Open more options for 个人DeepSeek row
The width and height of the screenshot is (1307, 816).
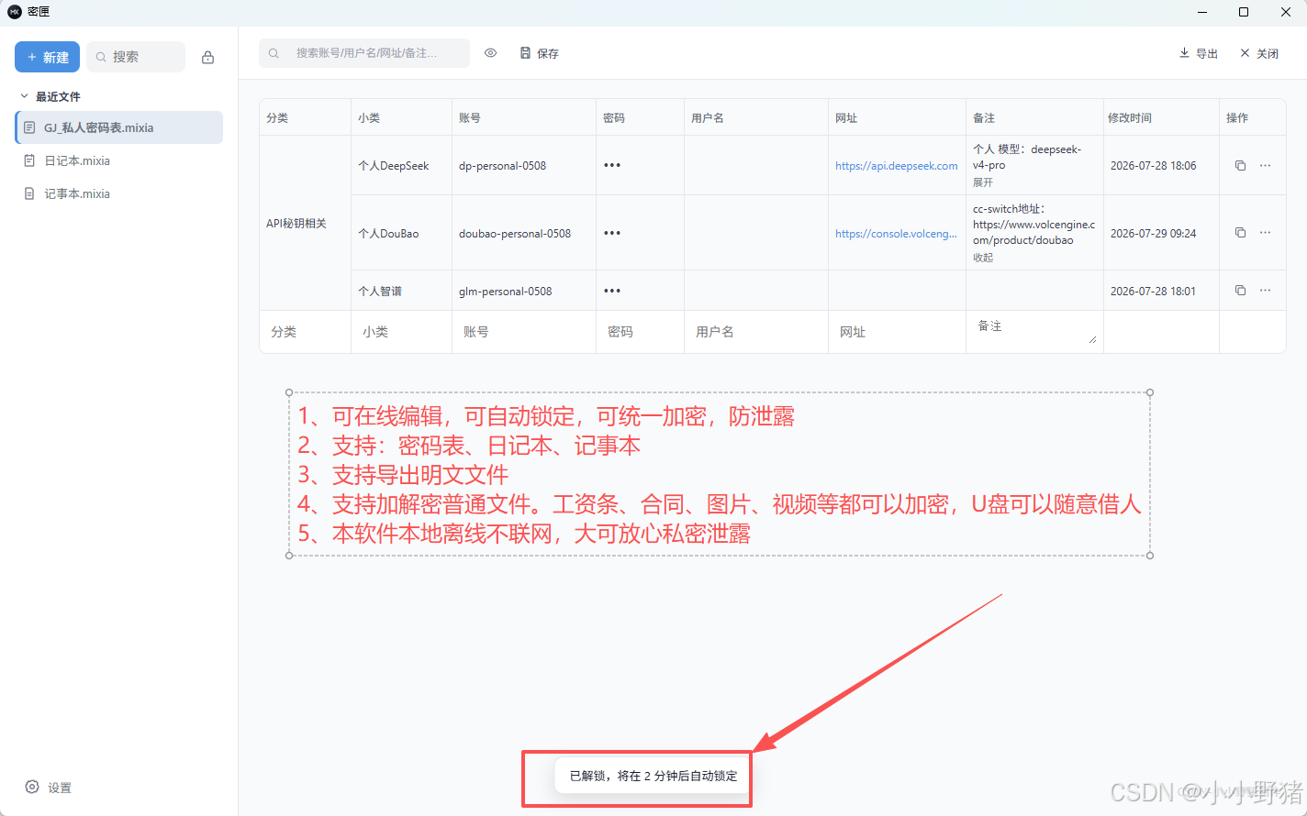[1265, 165]
